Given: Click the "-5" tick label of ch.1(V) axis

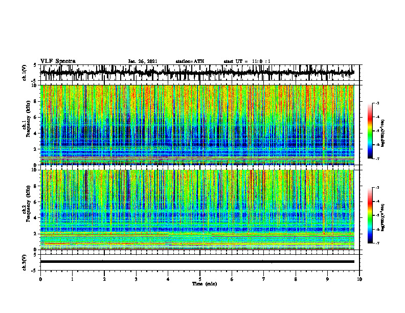Looking at the screenshot, I should tap(35, 81).
